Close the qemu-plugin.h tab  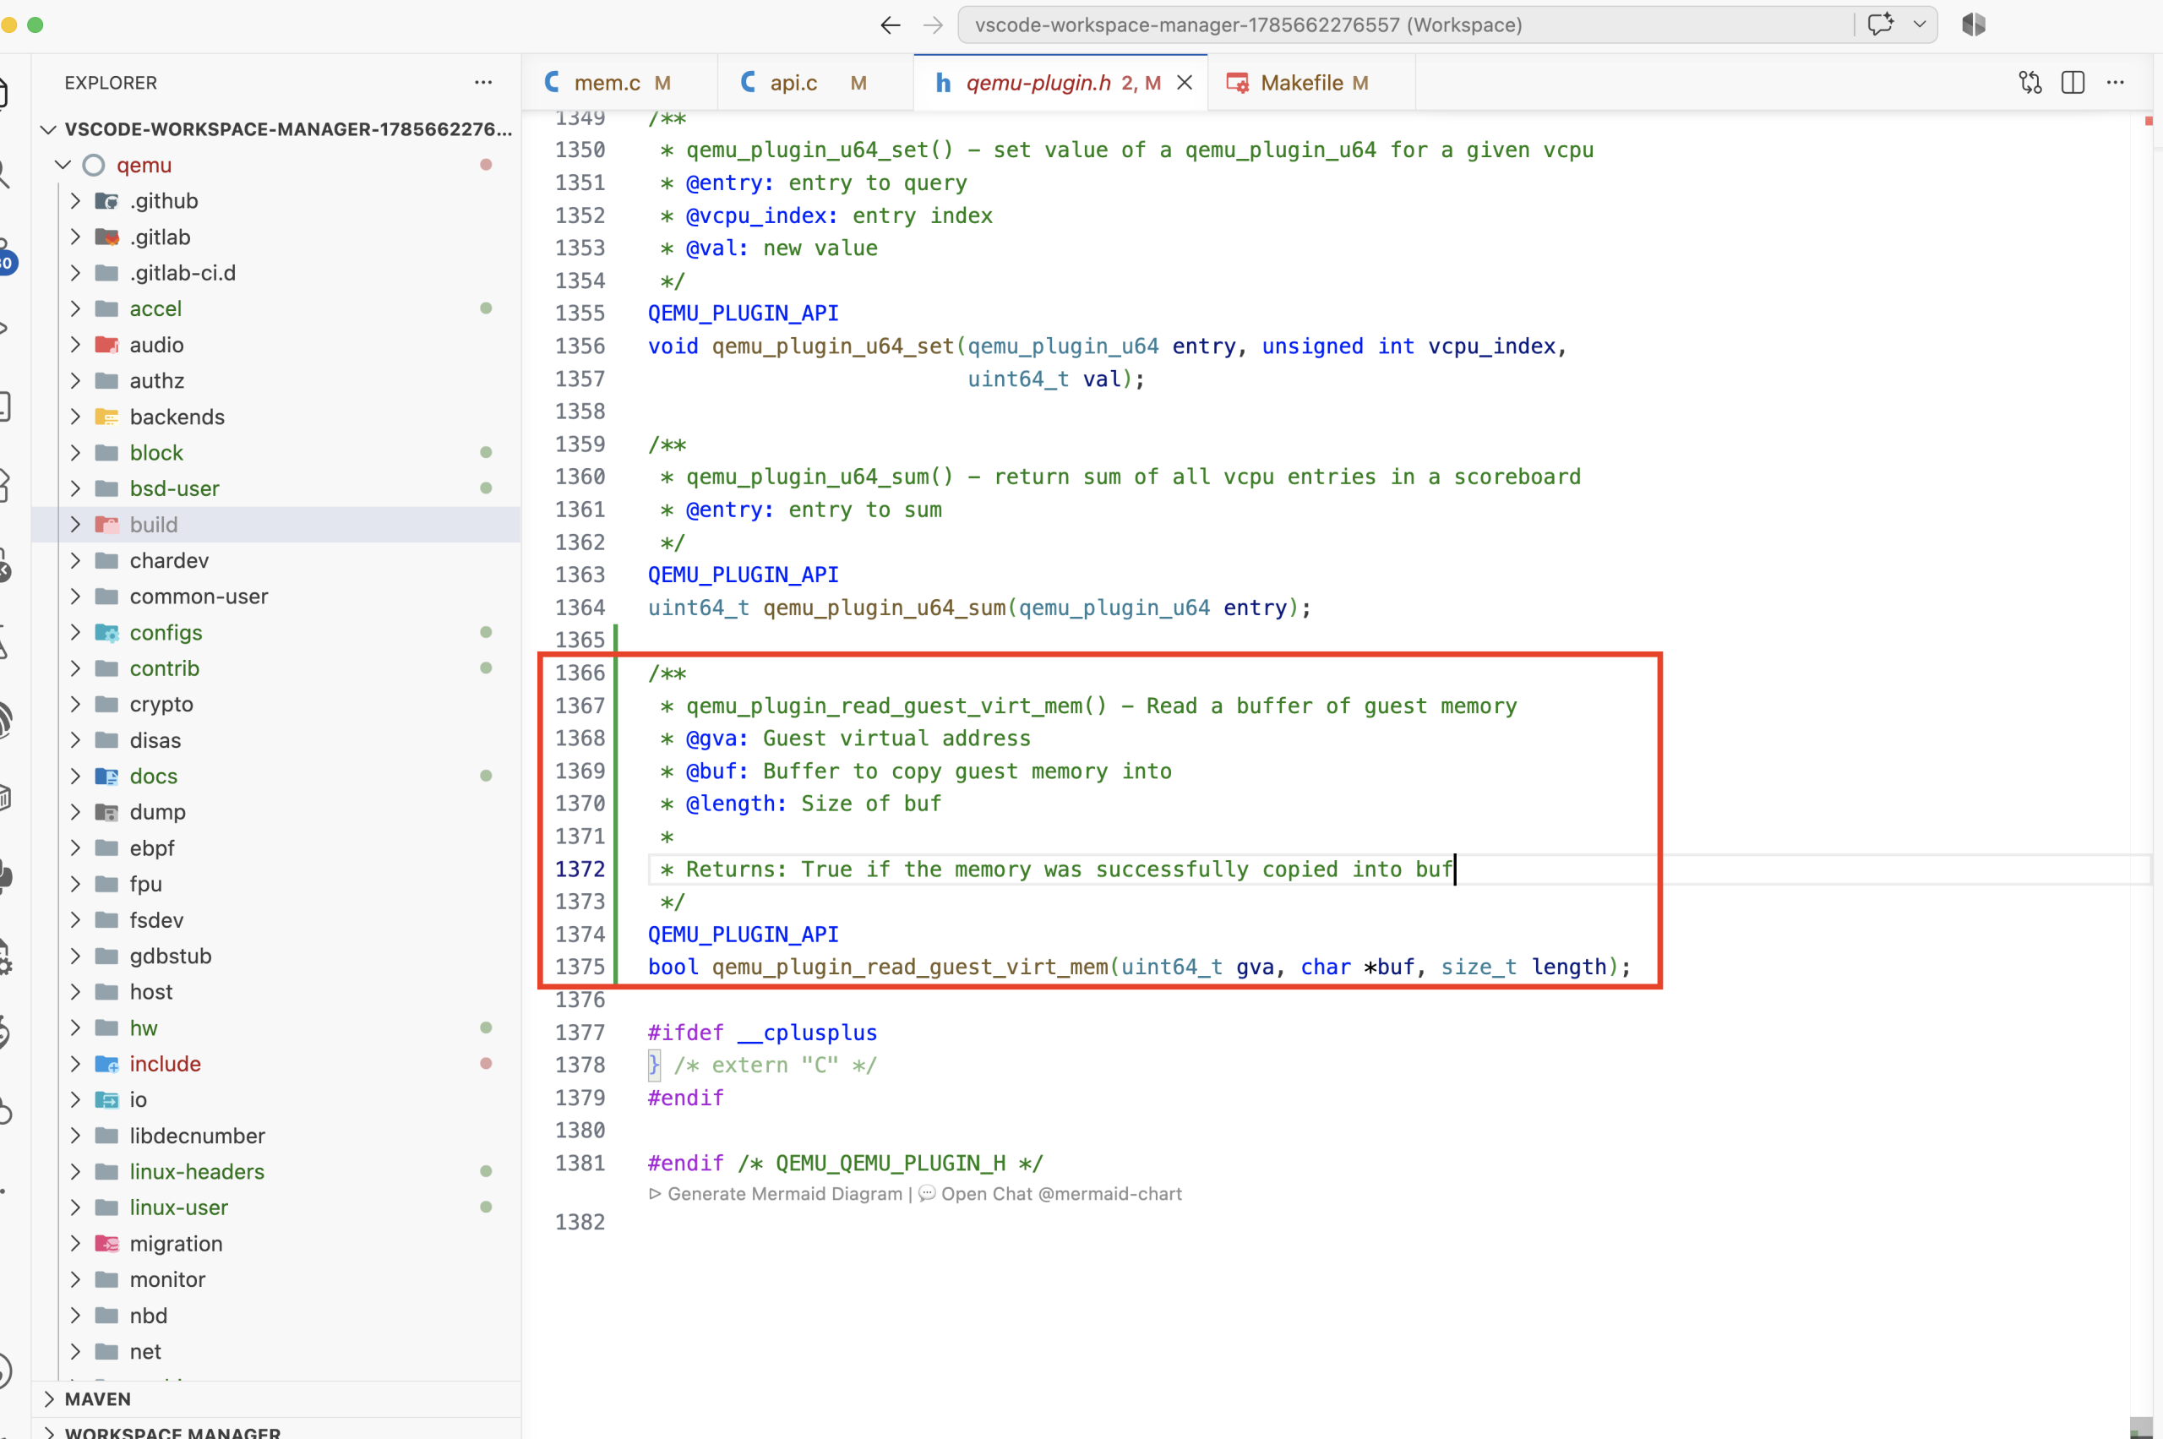[x=1185, y=83]
